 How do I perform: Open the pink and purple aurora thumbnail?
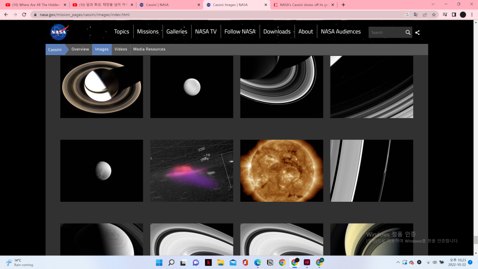192,171
